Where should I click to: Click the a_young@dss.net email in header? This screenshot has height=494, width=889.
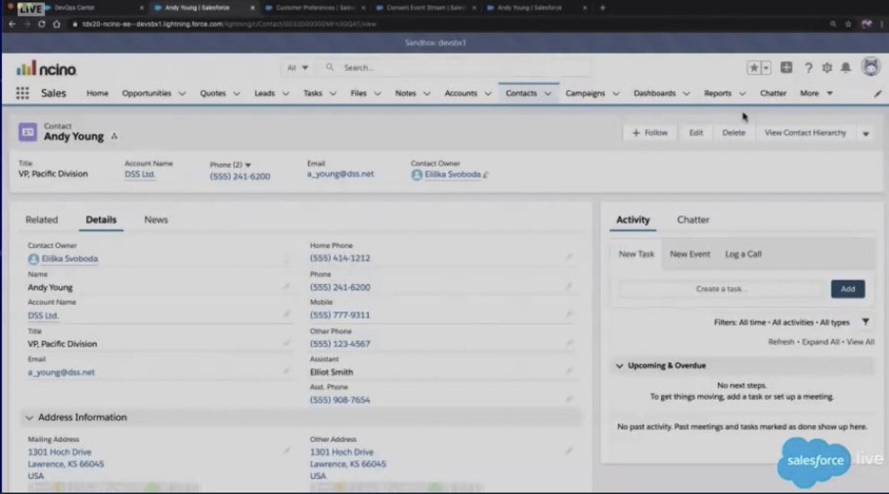341,175
